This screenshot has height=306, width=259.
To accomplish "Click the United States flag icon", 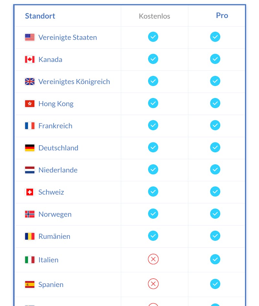I will [30, 37].
